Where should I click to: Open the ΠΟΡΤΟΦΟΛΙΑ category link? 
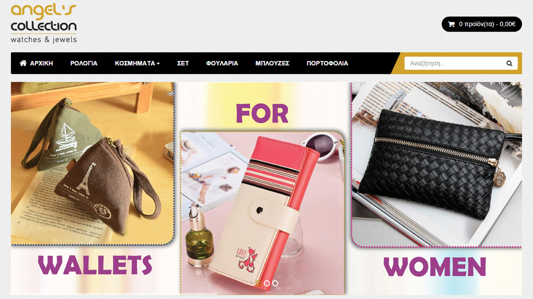(x=327, y=63)
